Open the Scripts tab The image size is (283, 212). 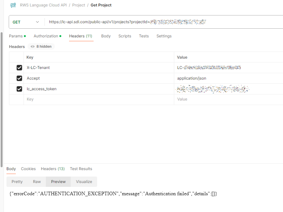tap(125, 36)
